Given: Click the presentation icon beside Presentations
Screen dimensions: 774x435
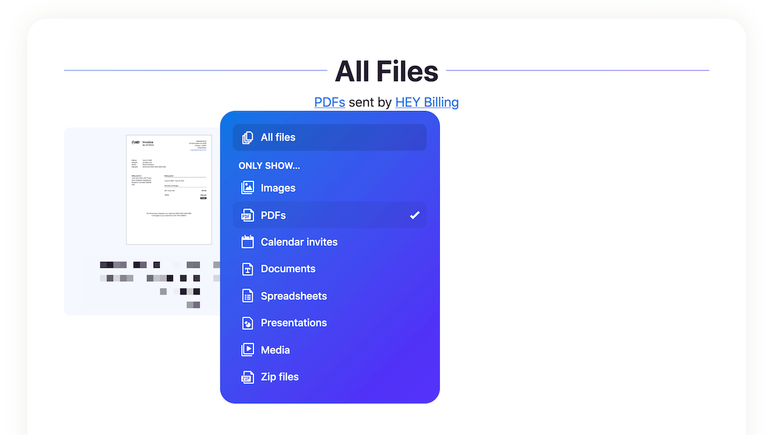Looking at the screenshot, I should (248, 323).
